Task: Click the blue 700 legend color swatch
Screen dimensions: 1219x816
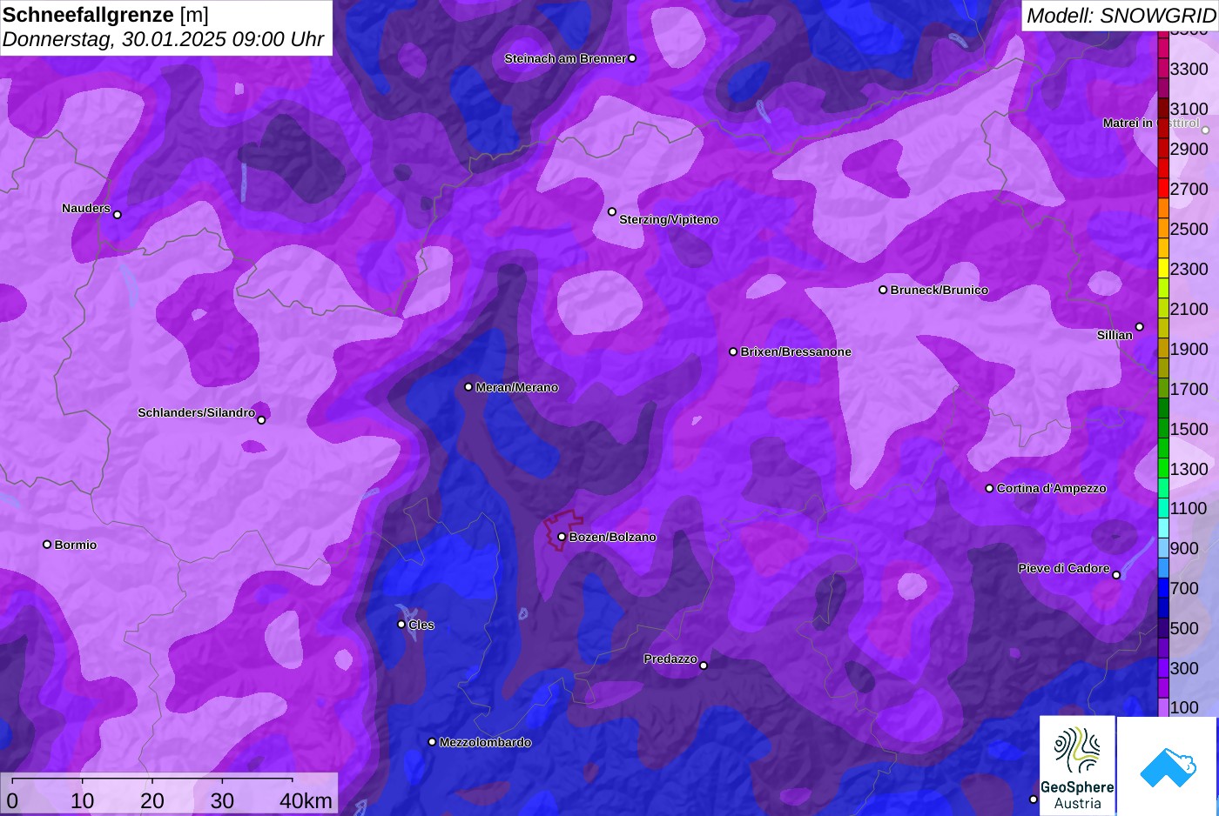Action: [1163, 588]
